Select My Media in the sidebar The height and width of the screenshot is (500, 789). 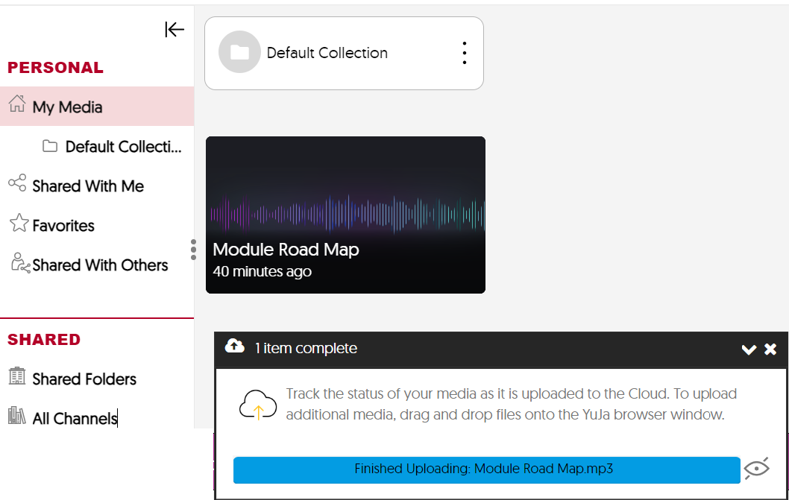coord(67,107)
